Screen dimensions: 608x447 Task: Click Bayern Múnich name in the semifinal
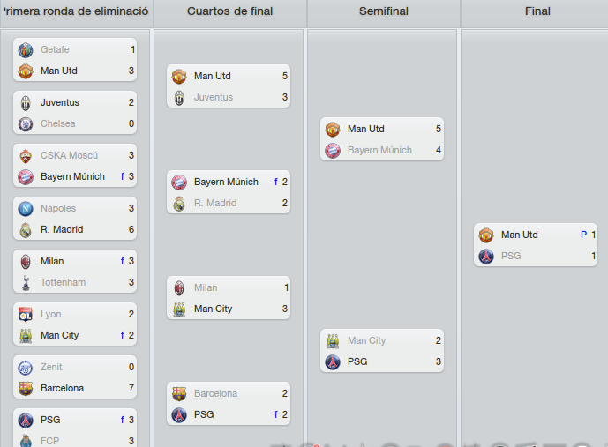click(x=379, y=150)
